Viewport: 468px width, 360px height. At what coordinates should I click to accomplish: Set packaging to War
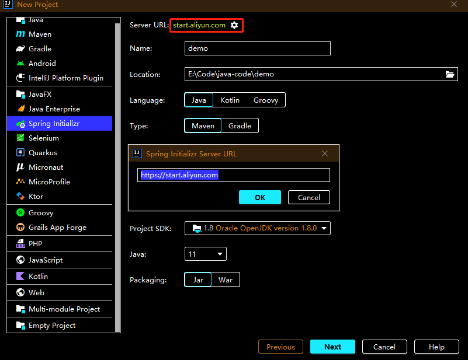[x=226, y=280]
